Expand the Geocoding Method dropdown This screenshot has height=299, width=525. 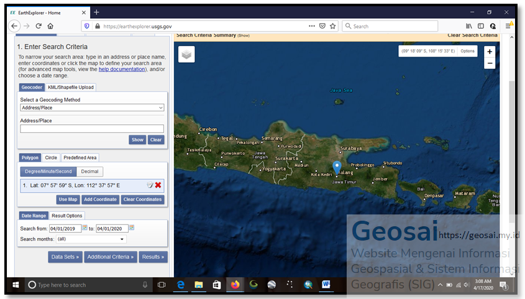point(92,108)
